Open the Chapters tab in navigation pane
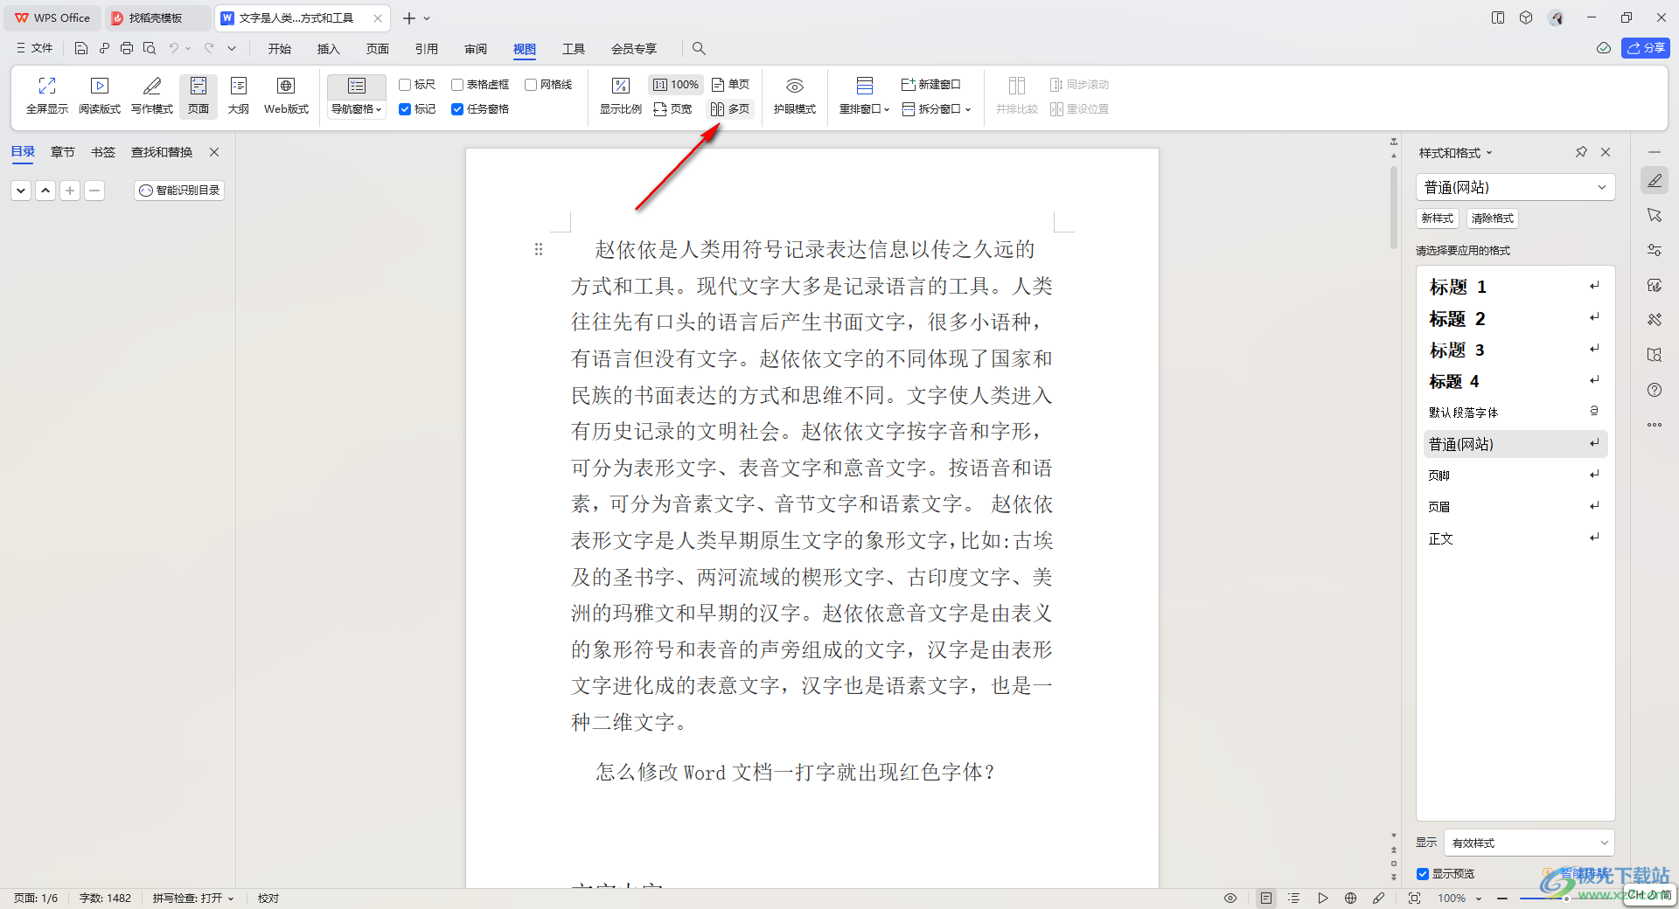 click(x=63, y=152)
